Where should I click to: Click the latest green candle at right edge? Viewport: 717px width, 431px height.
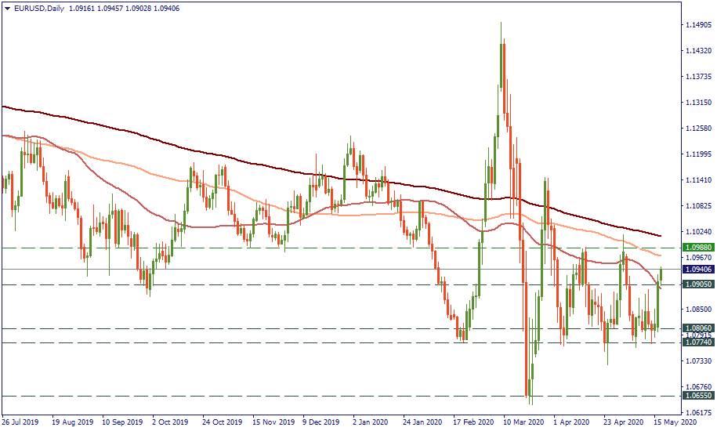[661, 273]
